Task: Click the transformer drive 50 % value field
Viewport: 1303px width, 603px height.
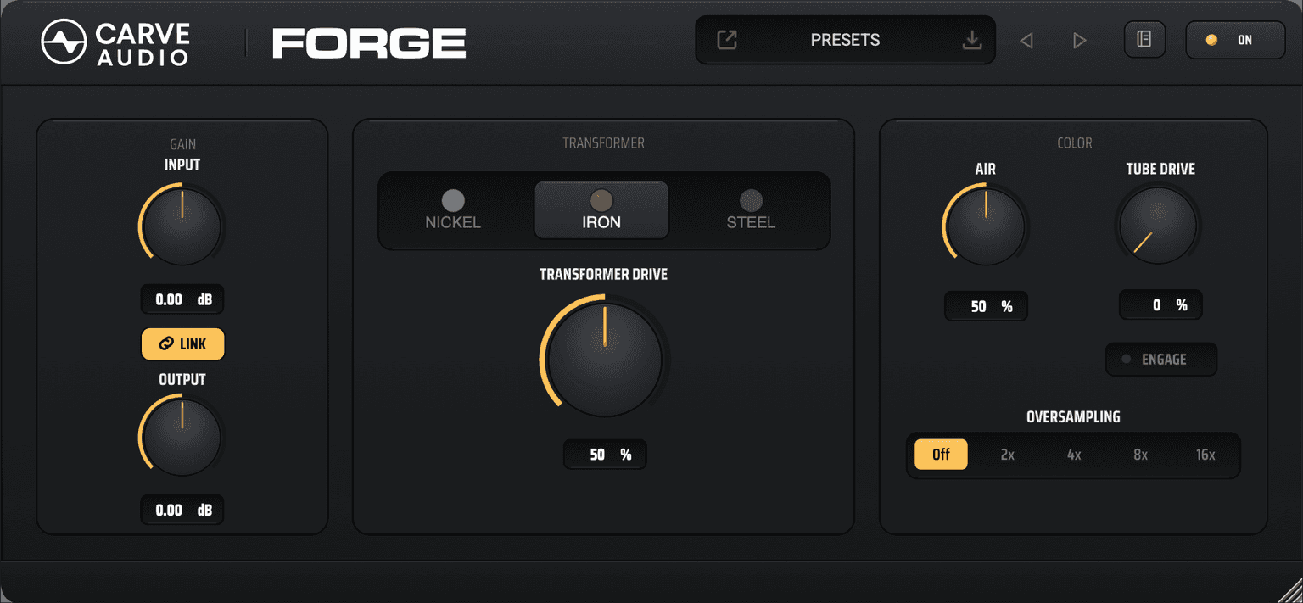Action: pyautogui.click(x=605, y=455)
